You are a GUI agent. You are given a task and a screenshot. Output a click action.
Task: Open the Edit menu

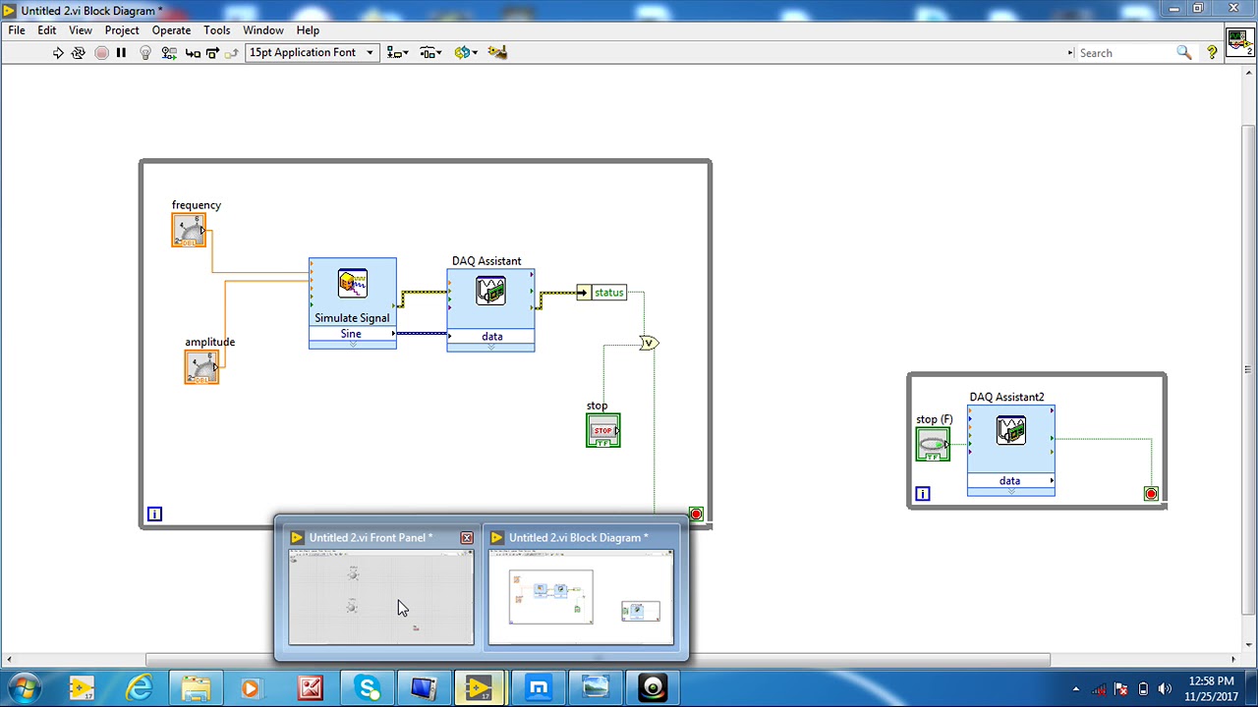pyautogui.click(x=46, y=30)
